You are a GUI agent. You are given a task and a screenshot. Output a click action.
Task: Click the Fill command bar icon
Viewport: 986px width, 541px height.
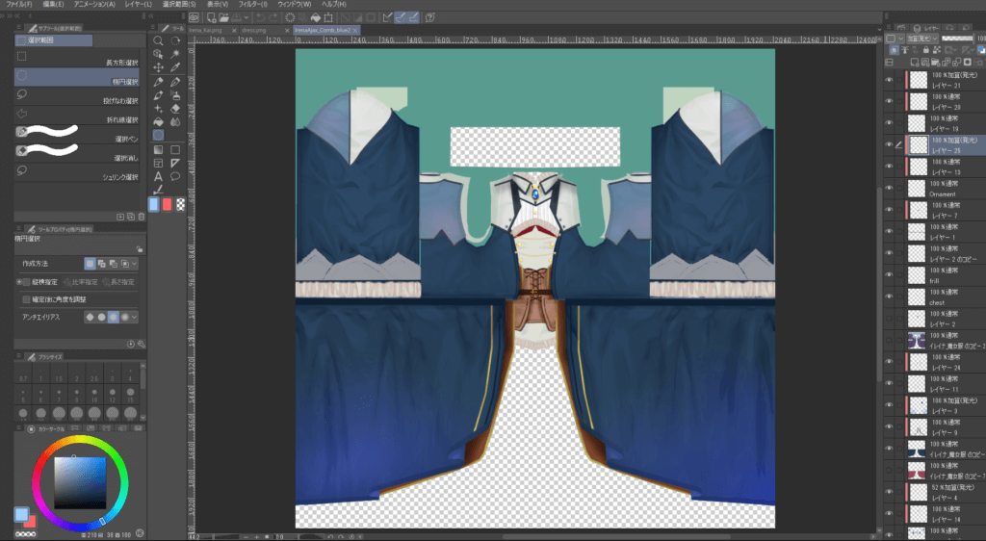click(316, 17)
